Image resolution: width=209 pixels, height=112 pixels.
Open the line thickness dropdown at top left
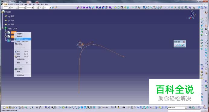pos(22,8)
